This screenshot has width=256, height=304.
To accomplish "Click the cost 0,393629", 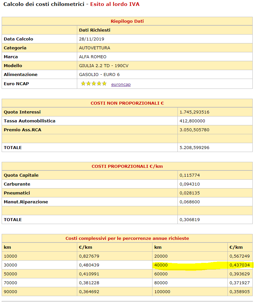I will point(240,274).
